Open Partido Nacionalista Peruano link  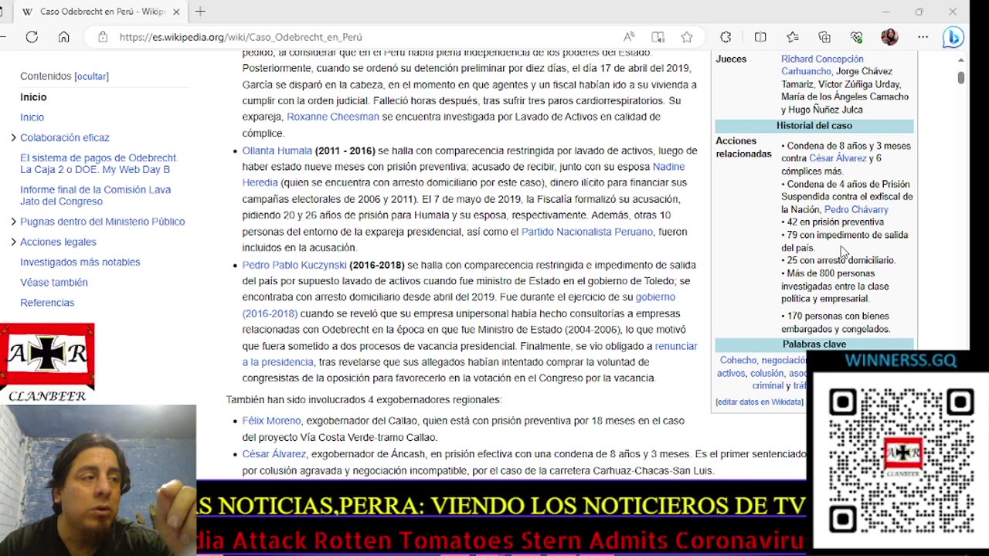pyautogui.click(x=587, y=232)
